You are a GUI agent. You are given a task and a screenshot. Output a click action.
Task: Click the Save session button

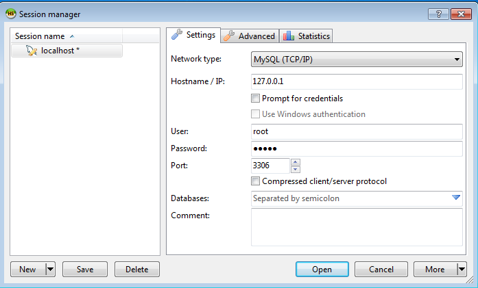85,270
